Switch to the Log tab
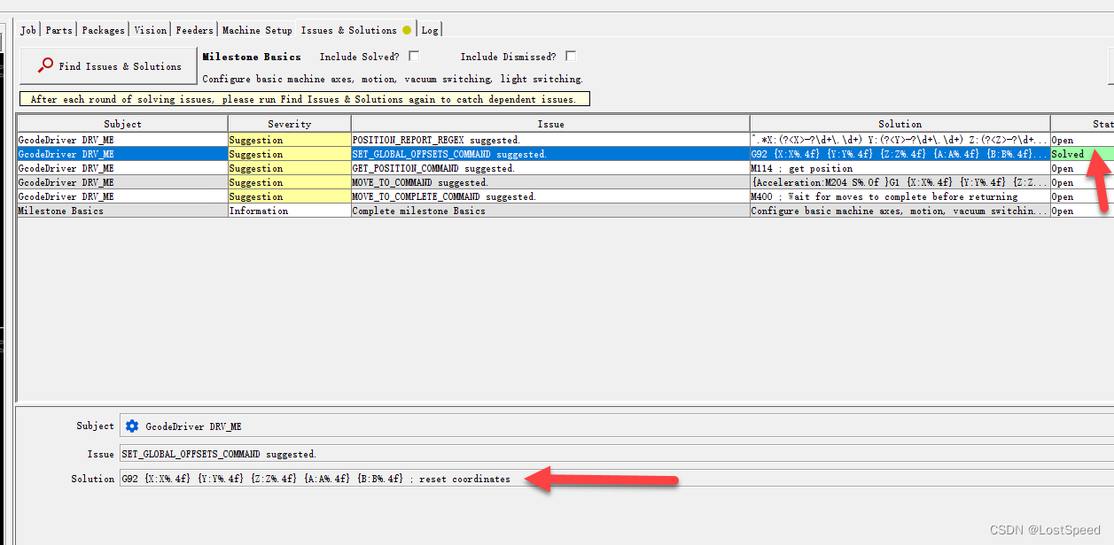1114x545 pixels. point(430,29)
